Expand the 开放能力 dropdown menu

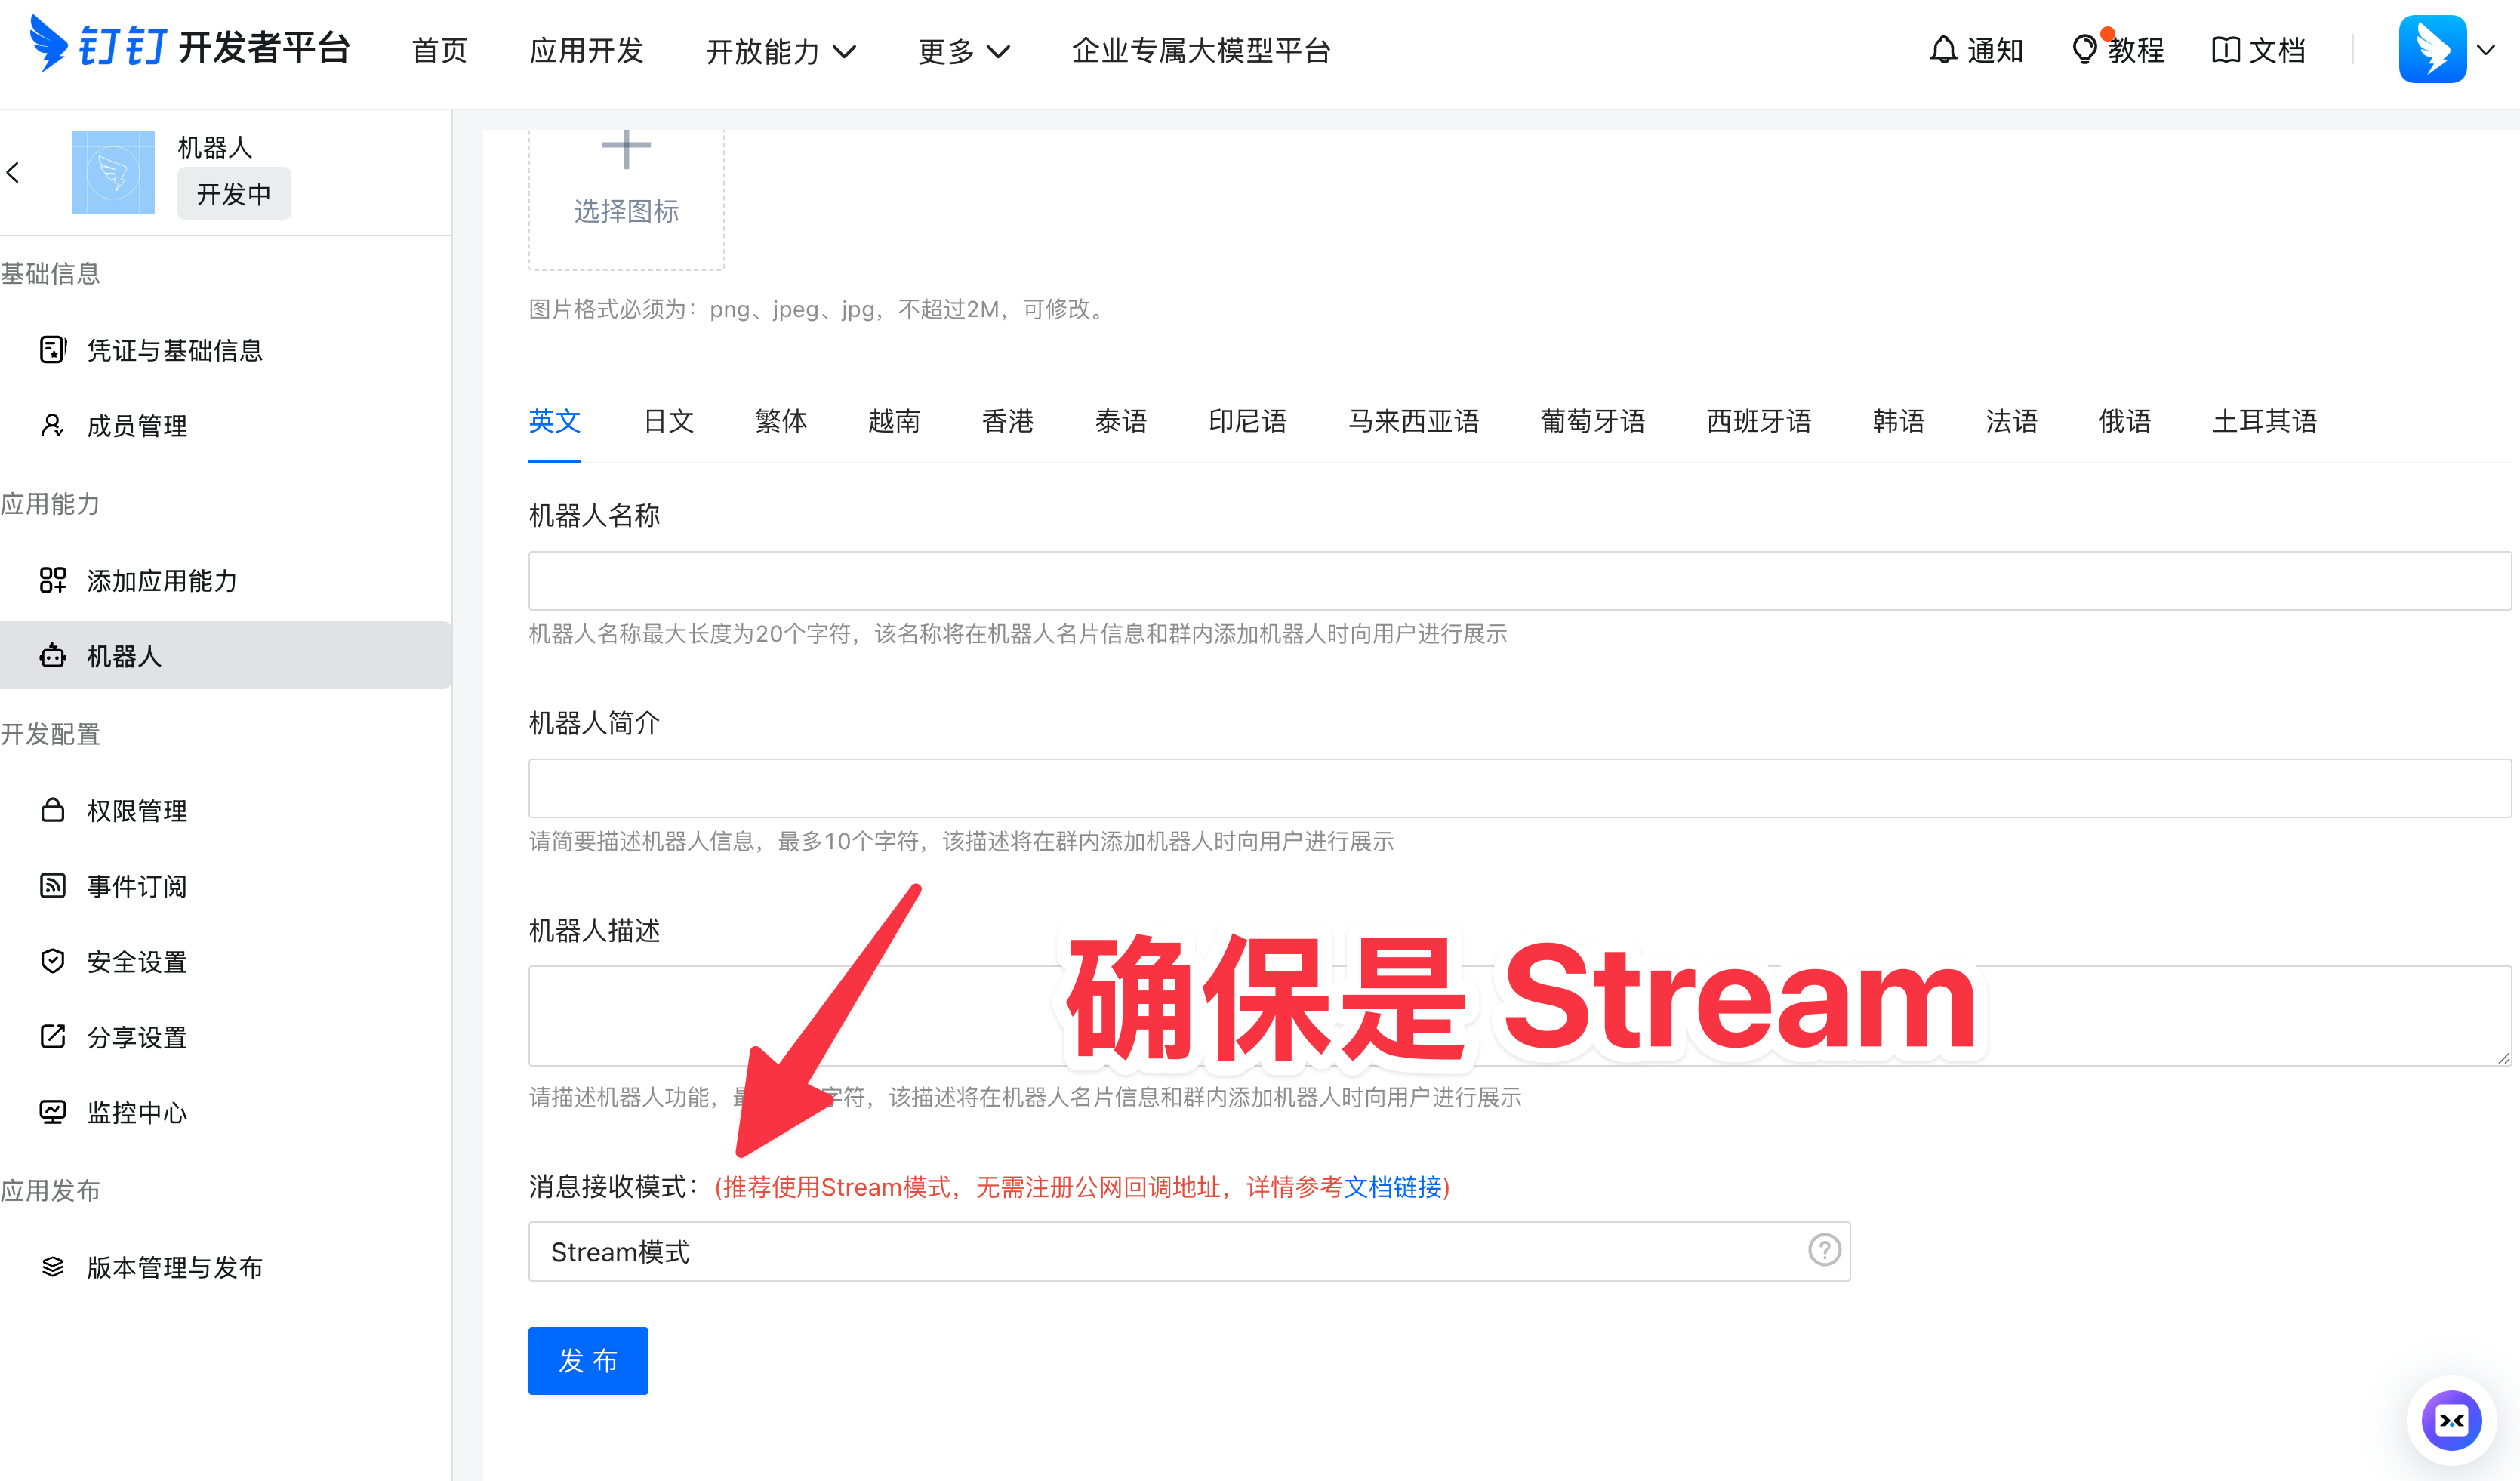[x=783, y=51]
